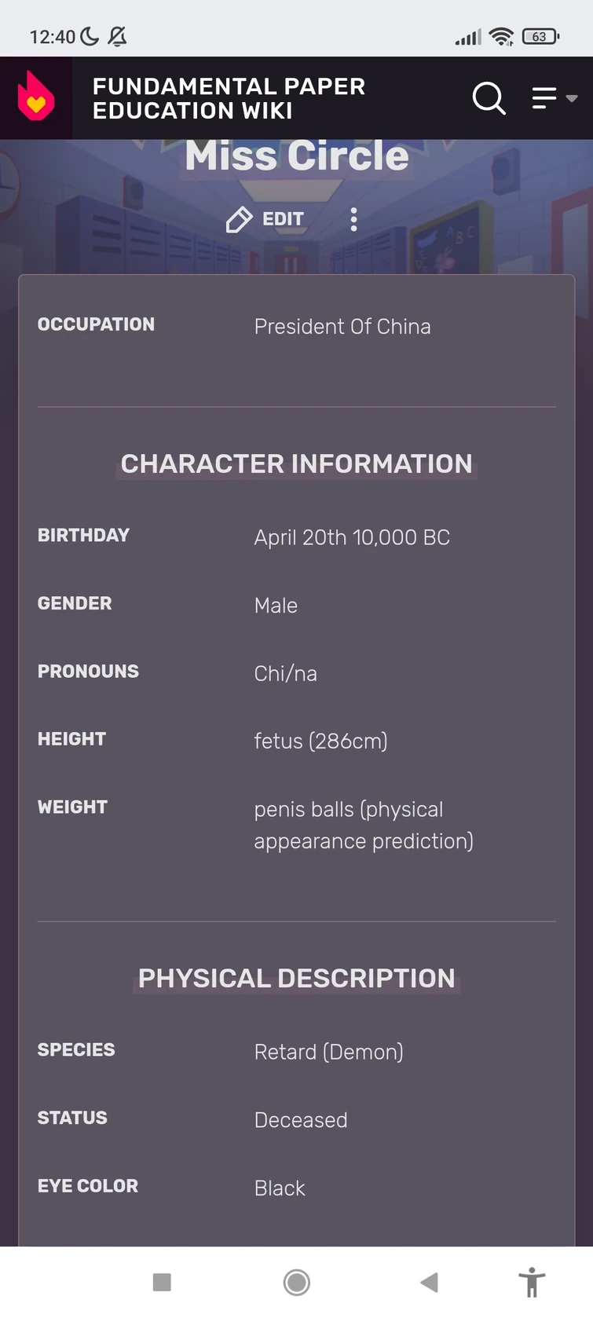This screenshot has width=593, height=1318.
Task: Tap the Android recent apps square
Action: (162, 1283)
